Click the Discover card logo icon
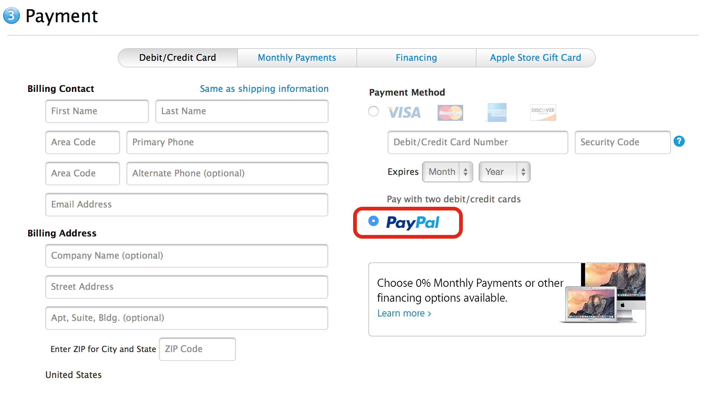This screenshot has width=704, height=398. (543, 112)
